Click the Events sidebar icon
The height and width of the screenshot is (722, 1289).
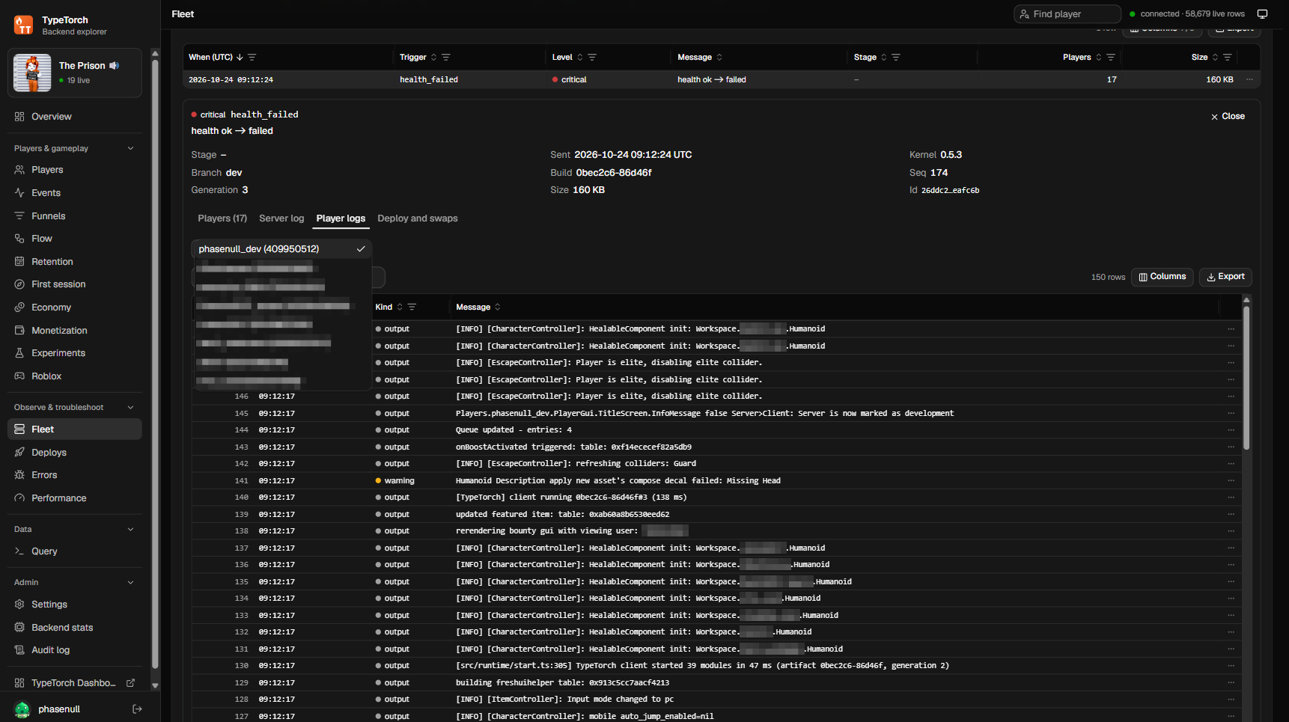click(19, 193)
